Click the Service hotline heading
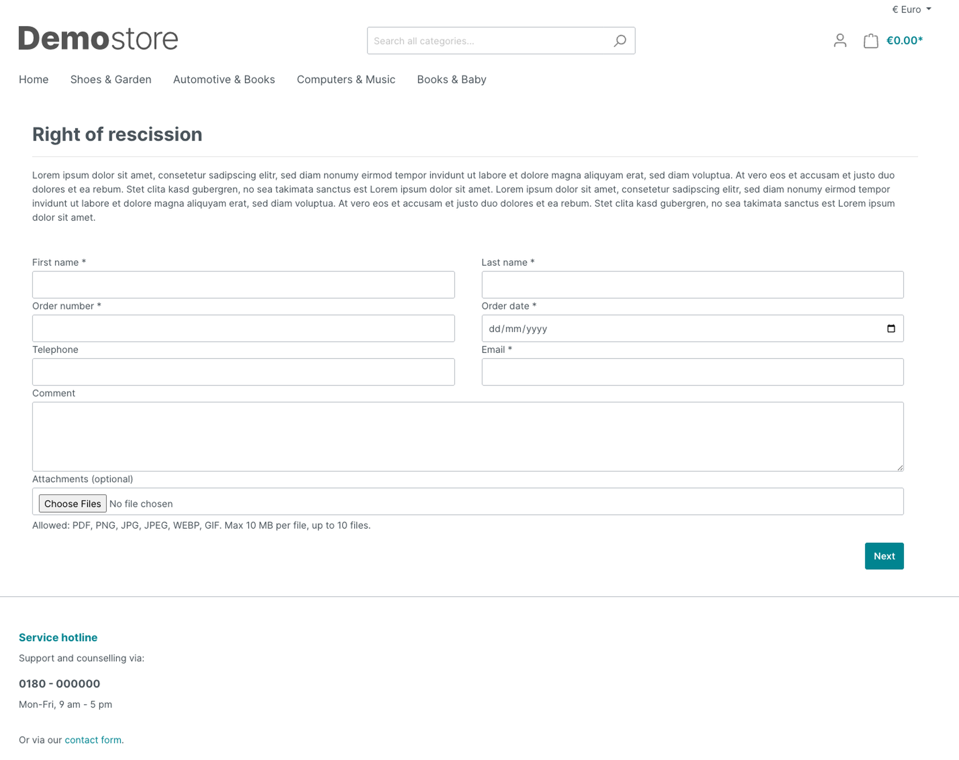The width and height of the screenshot is (959, 760). (x=58, y=638)
